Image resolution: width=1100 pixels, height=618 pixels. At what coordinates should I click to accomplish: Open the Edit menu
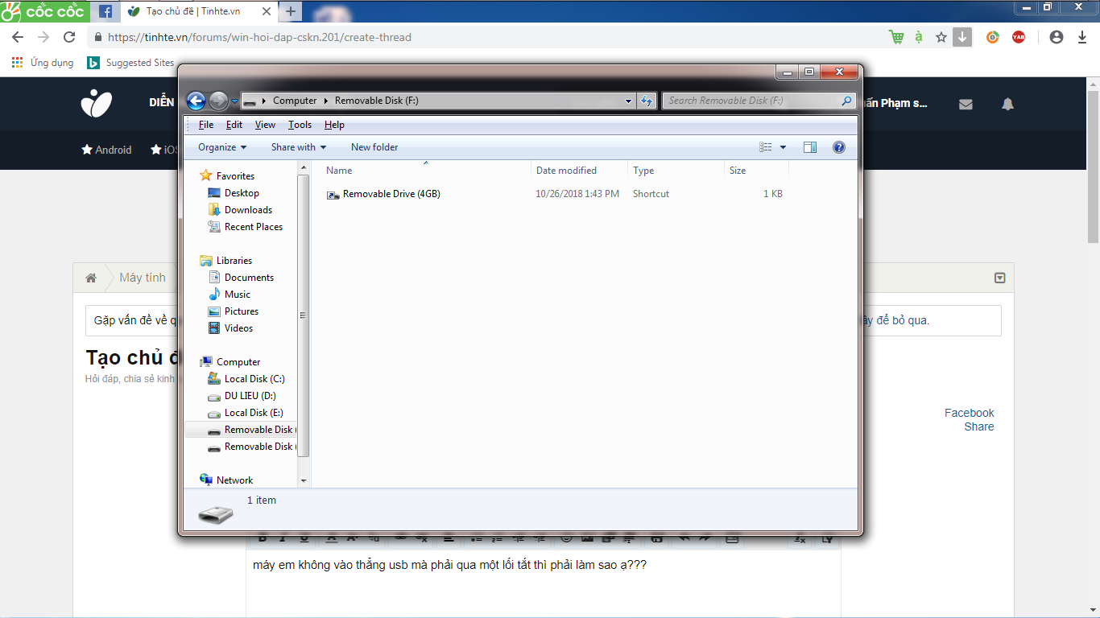click(x=234, y=125)
